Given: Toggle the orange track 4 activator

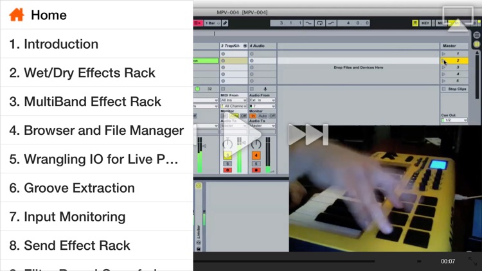Looking at the screenshot, I should (x=256, y=155).
